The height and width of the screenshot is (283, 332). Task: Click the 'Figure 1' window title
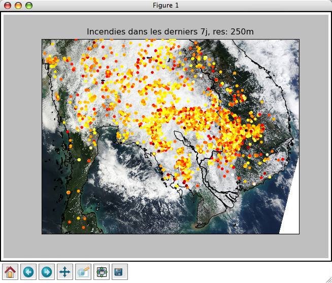point(166,6)
